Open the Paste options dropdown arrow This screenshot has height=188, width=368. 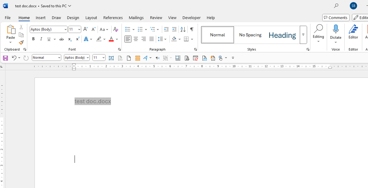point(11,42)
